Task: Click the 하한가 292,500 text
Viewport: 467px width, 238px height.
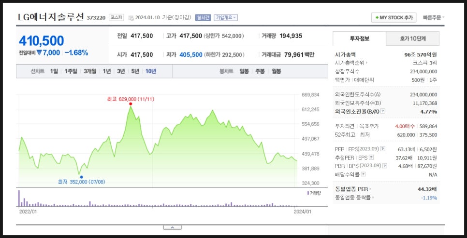Action: point(225,54)
